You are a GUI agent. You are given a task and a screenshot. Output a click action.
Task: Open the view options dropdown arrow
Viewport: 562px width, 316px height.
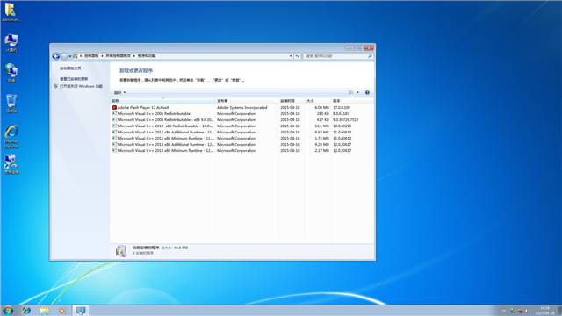[x=357, y=92]
